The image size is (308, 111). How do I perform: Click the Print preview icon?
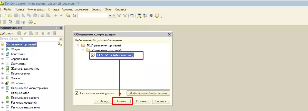click(x=48, y=16)
